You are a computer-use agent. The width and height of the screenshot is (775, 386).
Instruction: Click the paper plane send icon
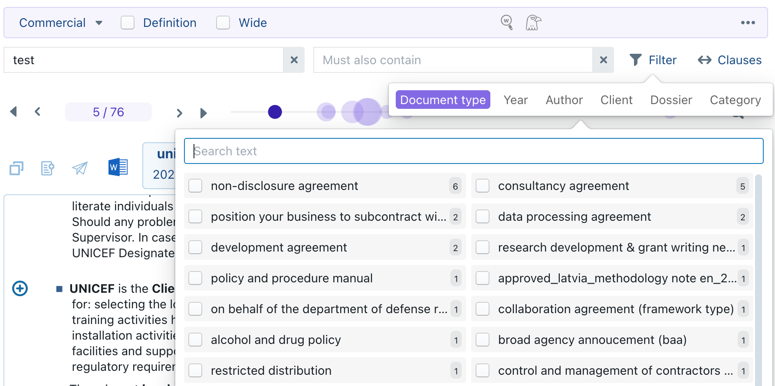pos(80,168)
